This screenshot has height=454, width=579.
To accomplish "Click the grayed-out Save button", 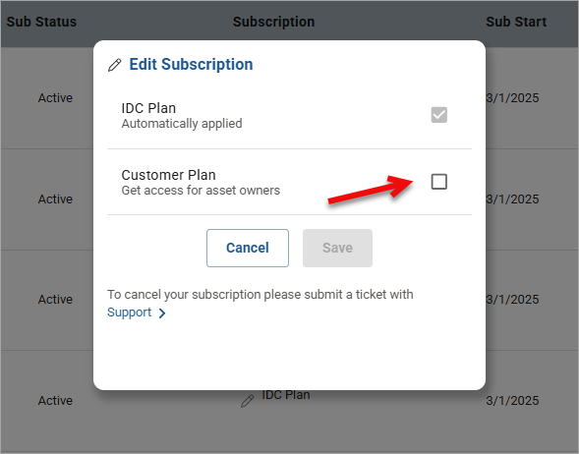I will 337,248.
